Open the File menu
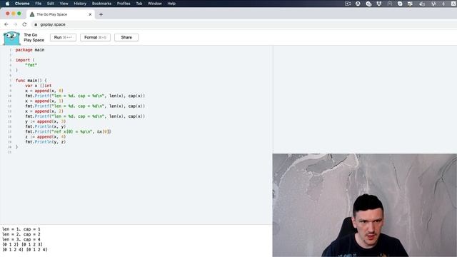The image size is (457, 257). [38, 4]
